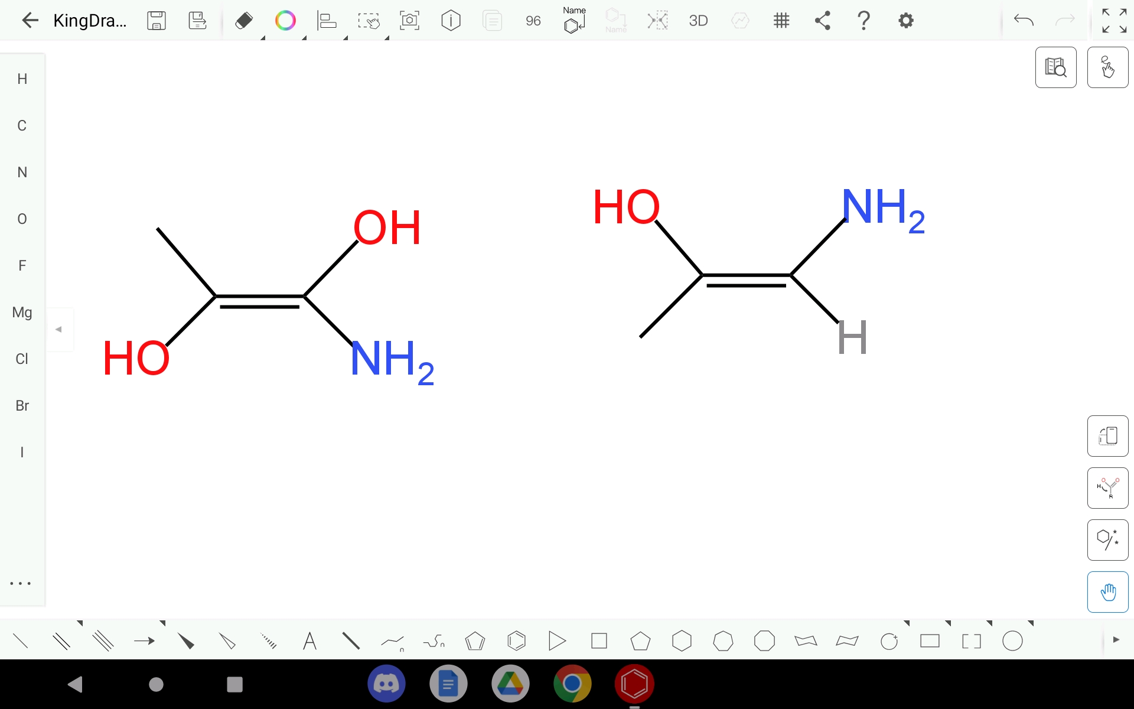Select the Eraser tool
Image resolution: width=1134 pixels, height=709 pixels.
coord(243,20)
